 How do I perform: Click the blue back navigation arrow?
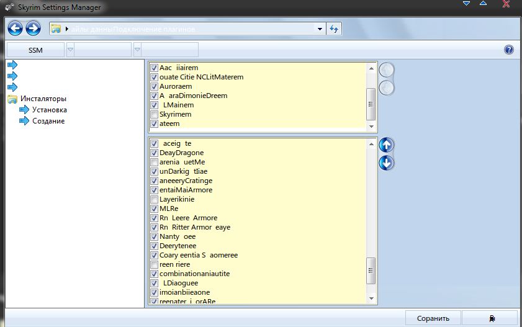(15, 29)
